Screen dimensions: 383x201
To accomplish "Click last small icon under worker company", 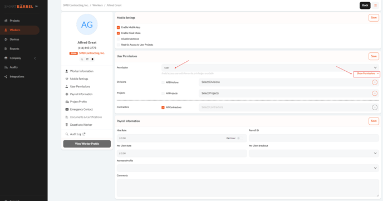I will (x=92, y=60).
